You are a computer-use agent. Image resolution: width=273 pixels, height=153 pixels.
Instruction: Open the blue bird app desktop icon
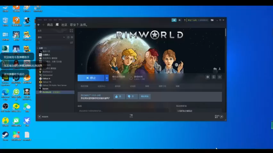point(27,122)
